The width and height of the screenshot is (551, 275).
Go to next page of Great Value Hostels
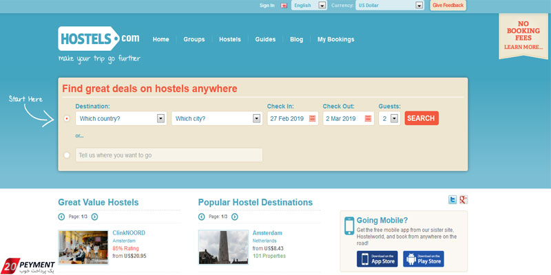pos(94,217)
